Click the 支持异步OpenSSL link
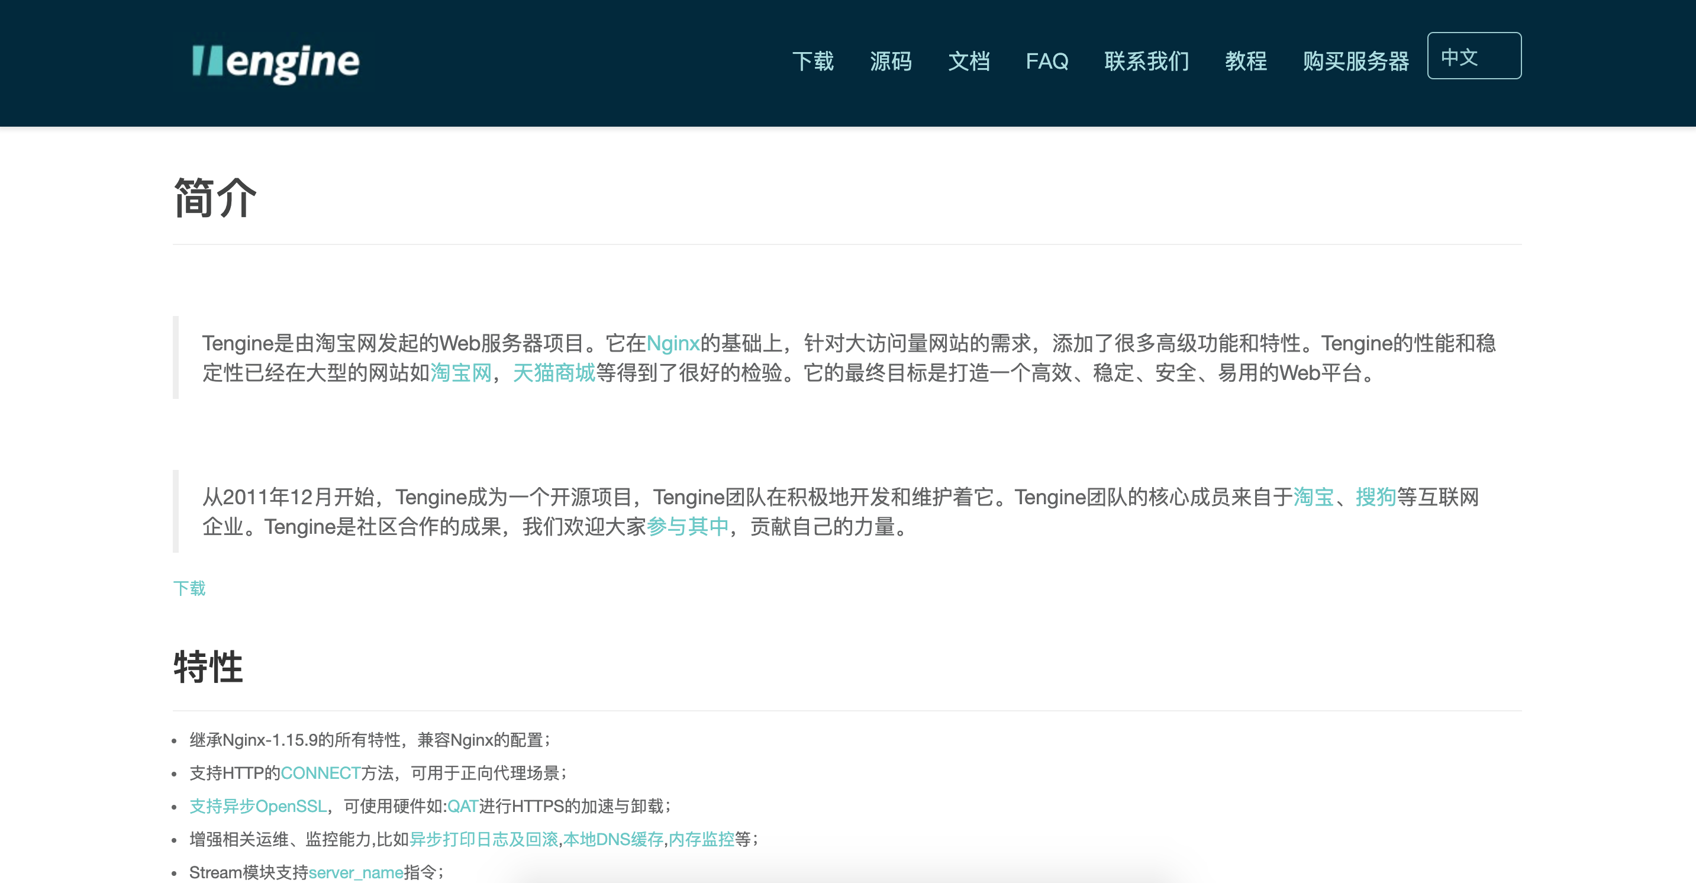This screenshot has height=883, width=1696. coord(258,806)
